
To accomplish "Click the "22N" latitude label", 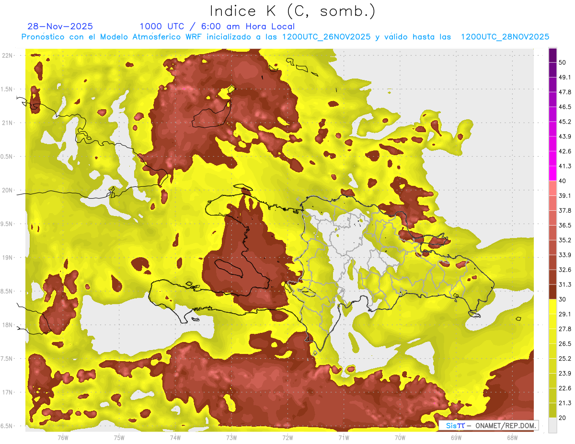I will click(x=7, y=56).
